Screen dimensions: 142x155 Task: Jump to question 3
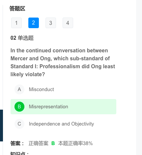coord(51,23)
